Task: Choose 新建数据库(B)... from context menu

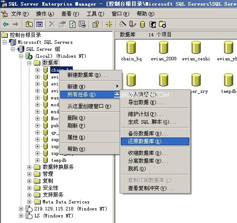Action: coord(91,75)
